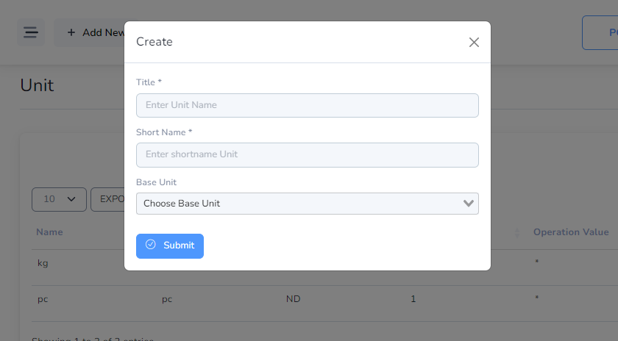This screenshot has height=341, width=618.
Task: Focus the Short Name input field
Action: pos(308,155)
